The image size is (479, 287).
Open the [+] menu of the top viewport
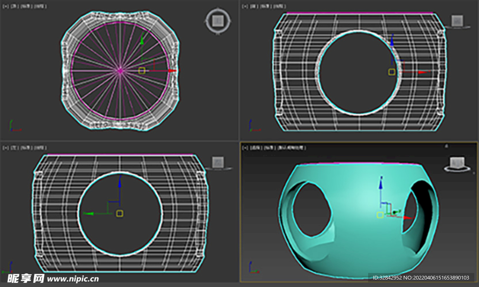pyautogui.click(x=6, y=7)
